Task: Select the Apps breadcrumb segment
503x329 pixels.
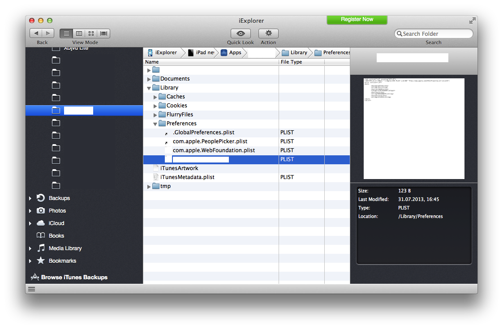Action: tap(231, 52)
